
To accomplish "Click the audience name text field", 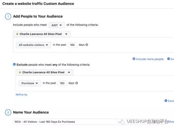I will coord(87,122).
